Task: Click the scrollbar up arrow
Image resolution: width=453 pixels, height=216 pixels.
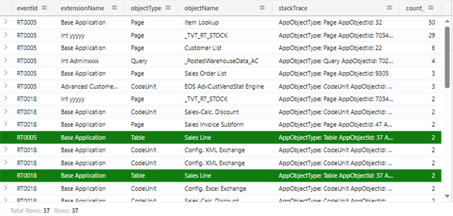Action: [447, 20]
